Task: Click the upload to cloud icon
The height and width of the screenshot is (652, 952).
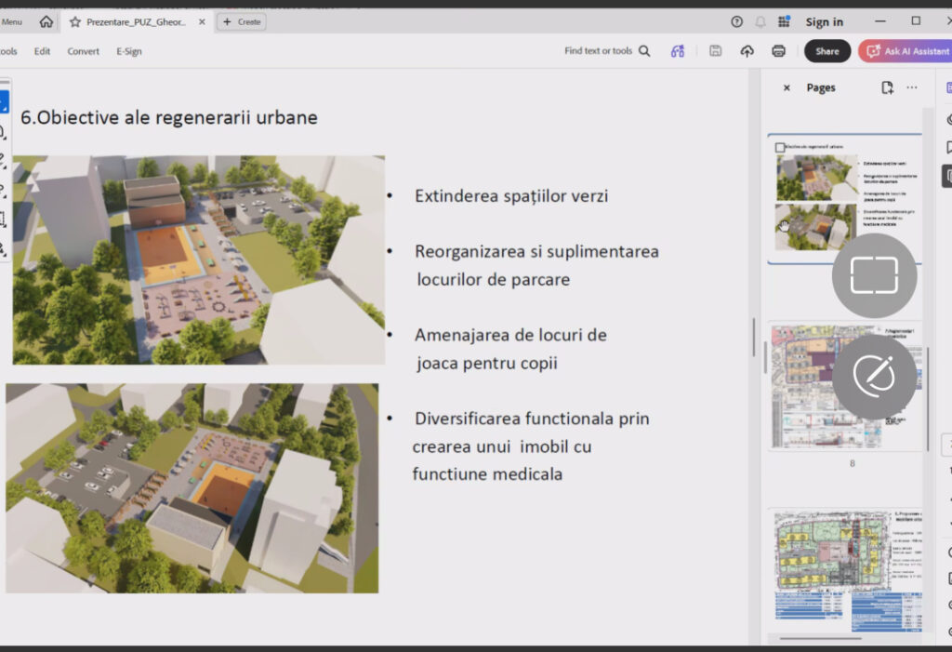Action: point(747,51)
